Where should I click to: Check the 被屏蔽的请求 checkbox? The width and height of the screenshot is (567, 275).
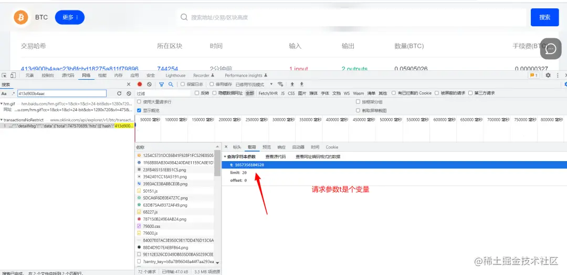[437, 93]
